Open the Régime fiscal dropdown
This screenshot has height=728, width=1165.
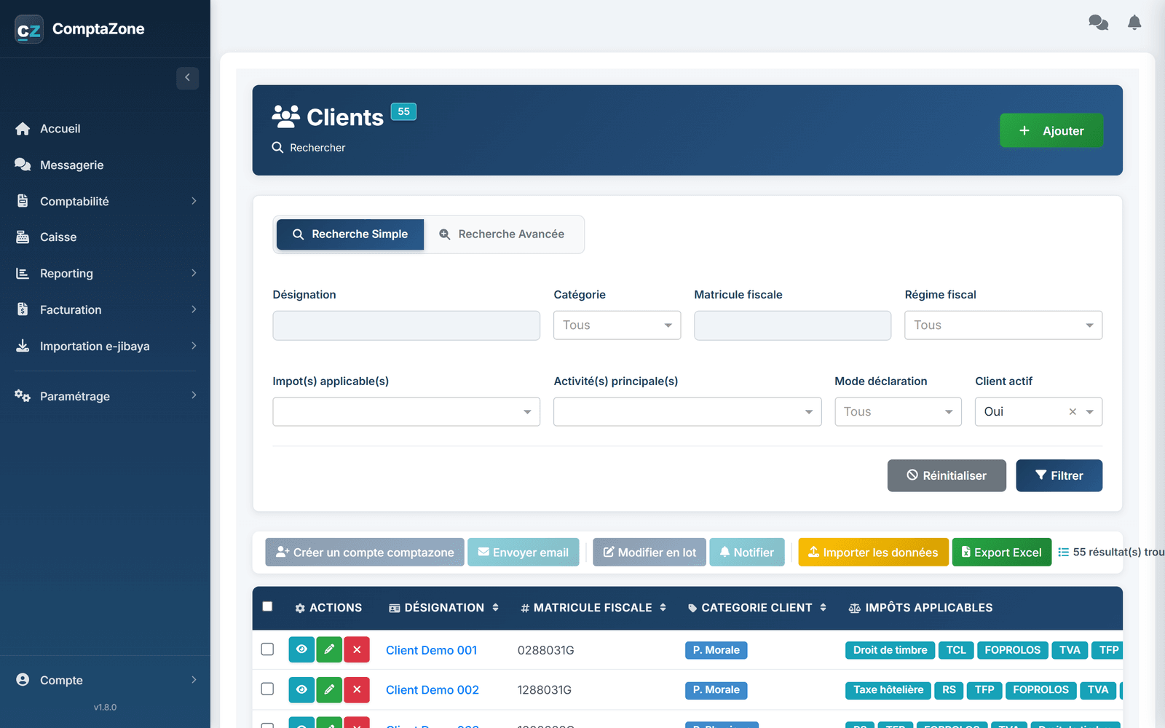pyautogui.click(x=1003, y=325)
